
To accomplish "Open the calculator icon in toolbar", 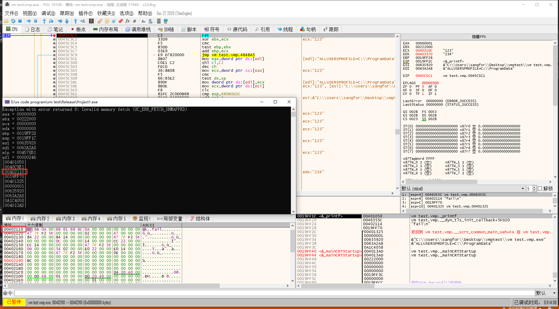I will click(159, 21).
